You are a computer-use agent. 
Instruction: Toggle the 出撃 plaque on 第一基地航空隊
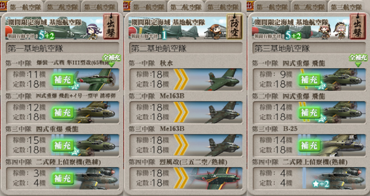pos(111,27)
